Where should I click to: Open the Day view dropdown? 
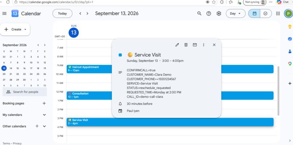tap(236, 13)
